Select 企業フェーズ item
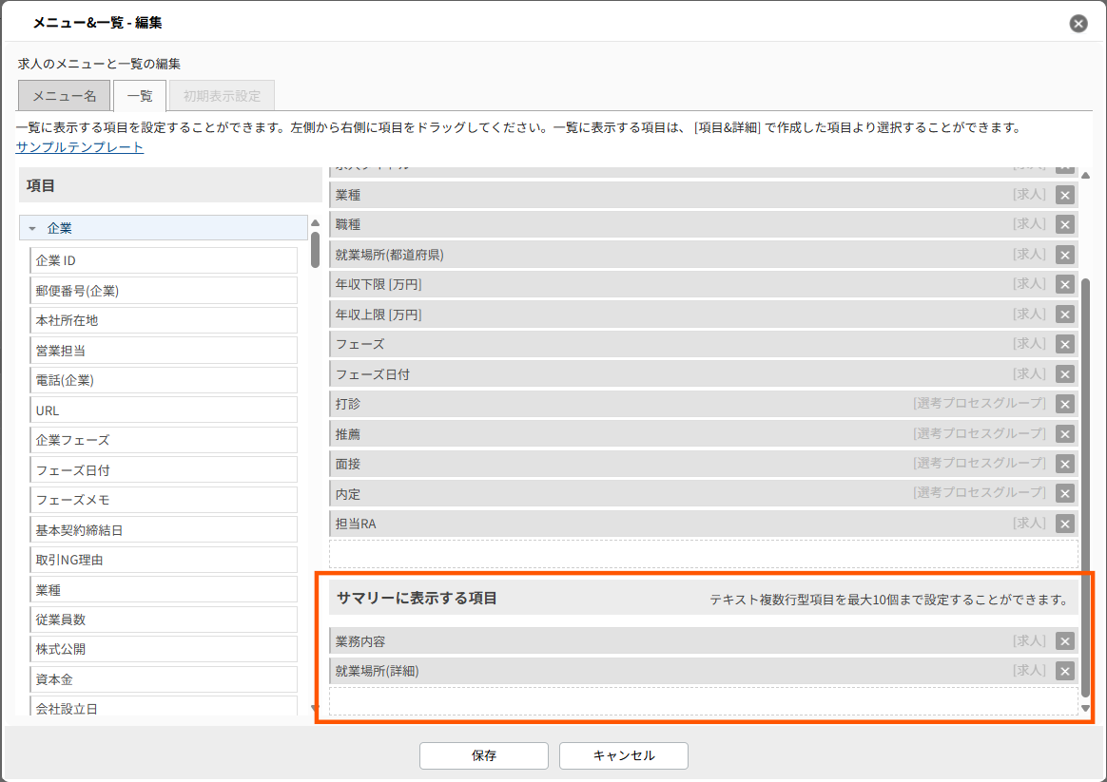 coord(164,440)
